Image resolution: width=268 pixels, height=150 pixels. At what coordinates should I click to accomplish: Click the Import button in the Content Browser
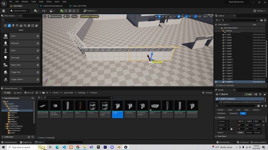click(x=18, y=92)
